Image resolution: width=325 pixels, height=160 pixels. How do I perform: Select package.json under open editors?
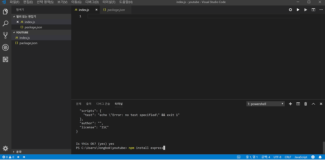pyautogui.click(x=41, y=27)
